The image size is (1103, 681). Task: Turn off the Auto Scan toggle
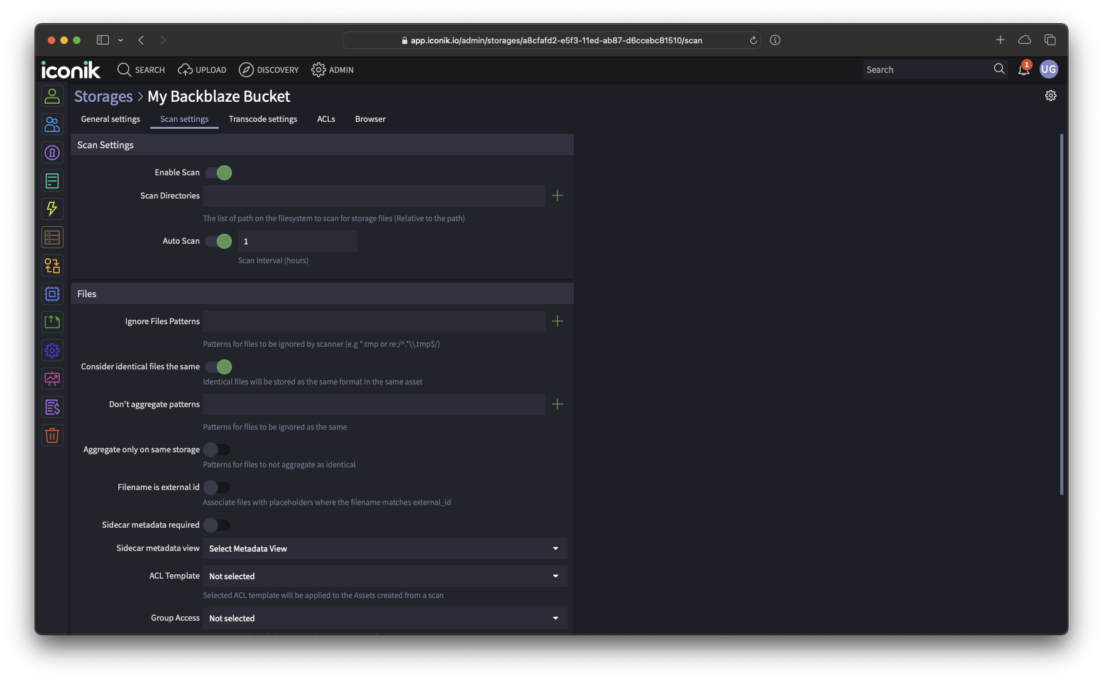(219, 241)
